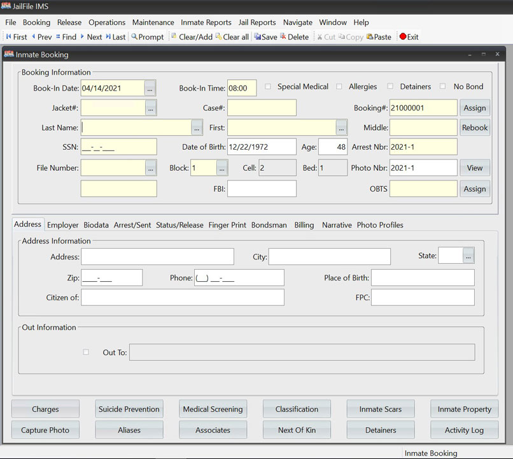Click into the Last Name field
The height and width of the screenshot is (459, 513).
[x=136, y=127]
